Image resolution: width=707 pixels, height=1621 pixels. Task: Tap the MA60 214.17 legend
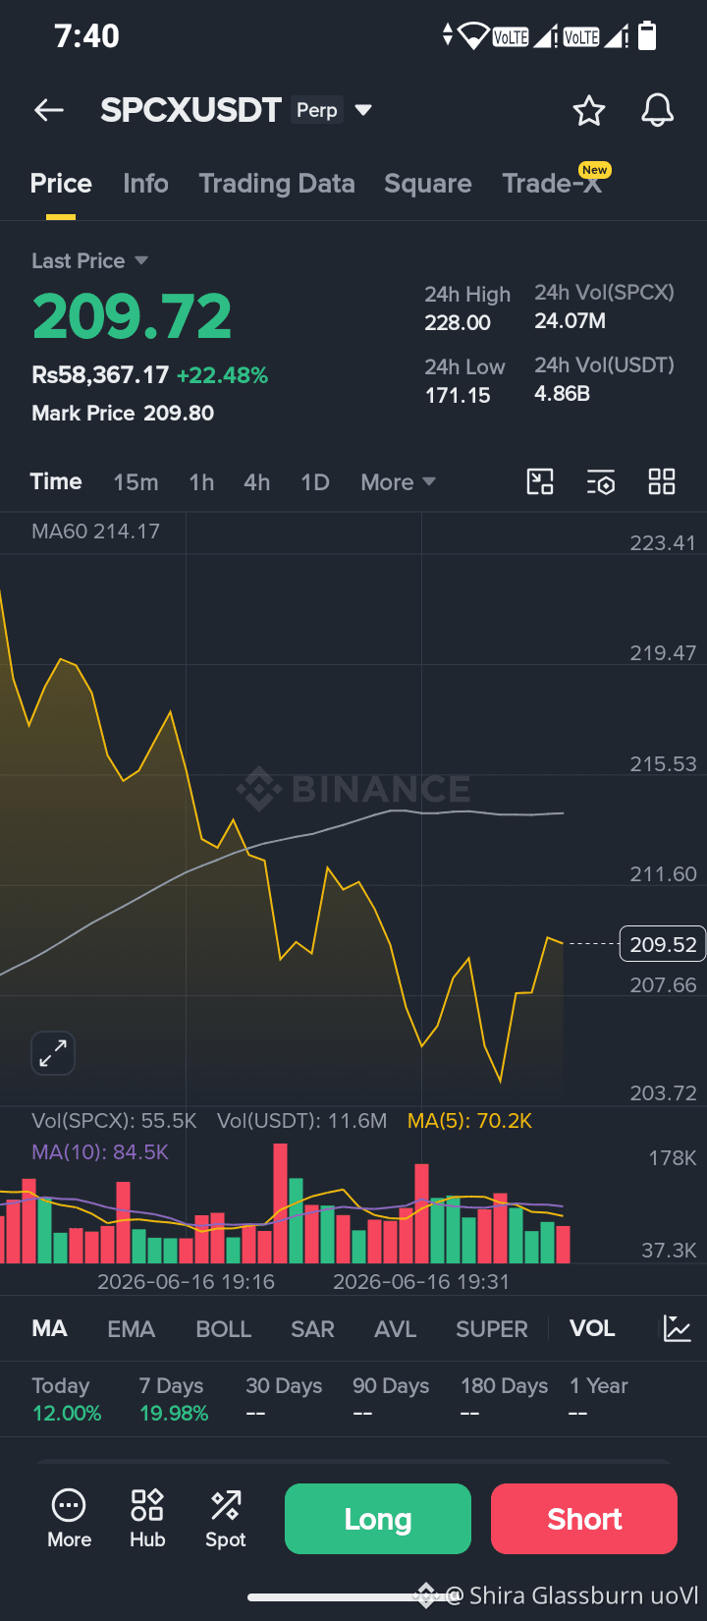[95, 531]
